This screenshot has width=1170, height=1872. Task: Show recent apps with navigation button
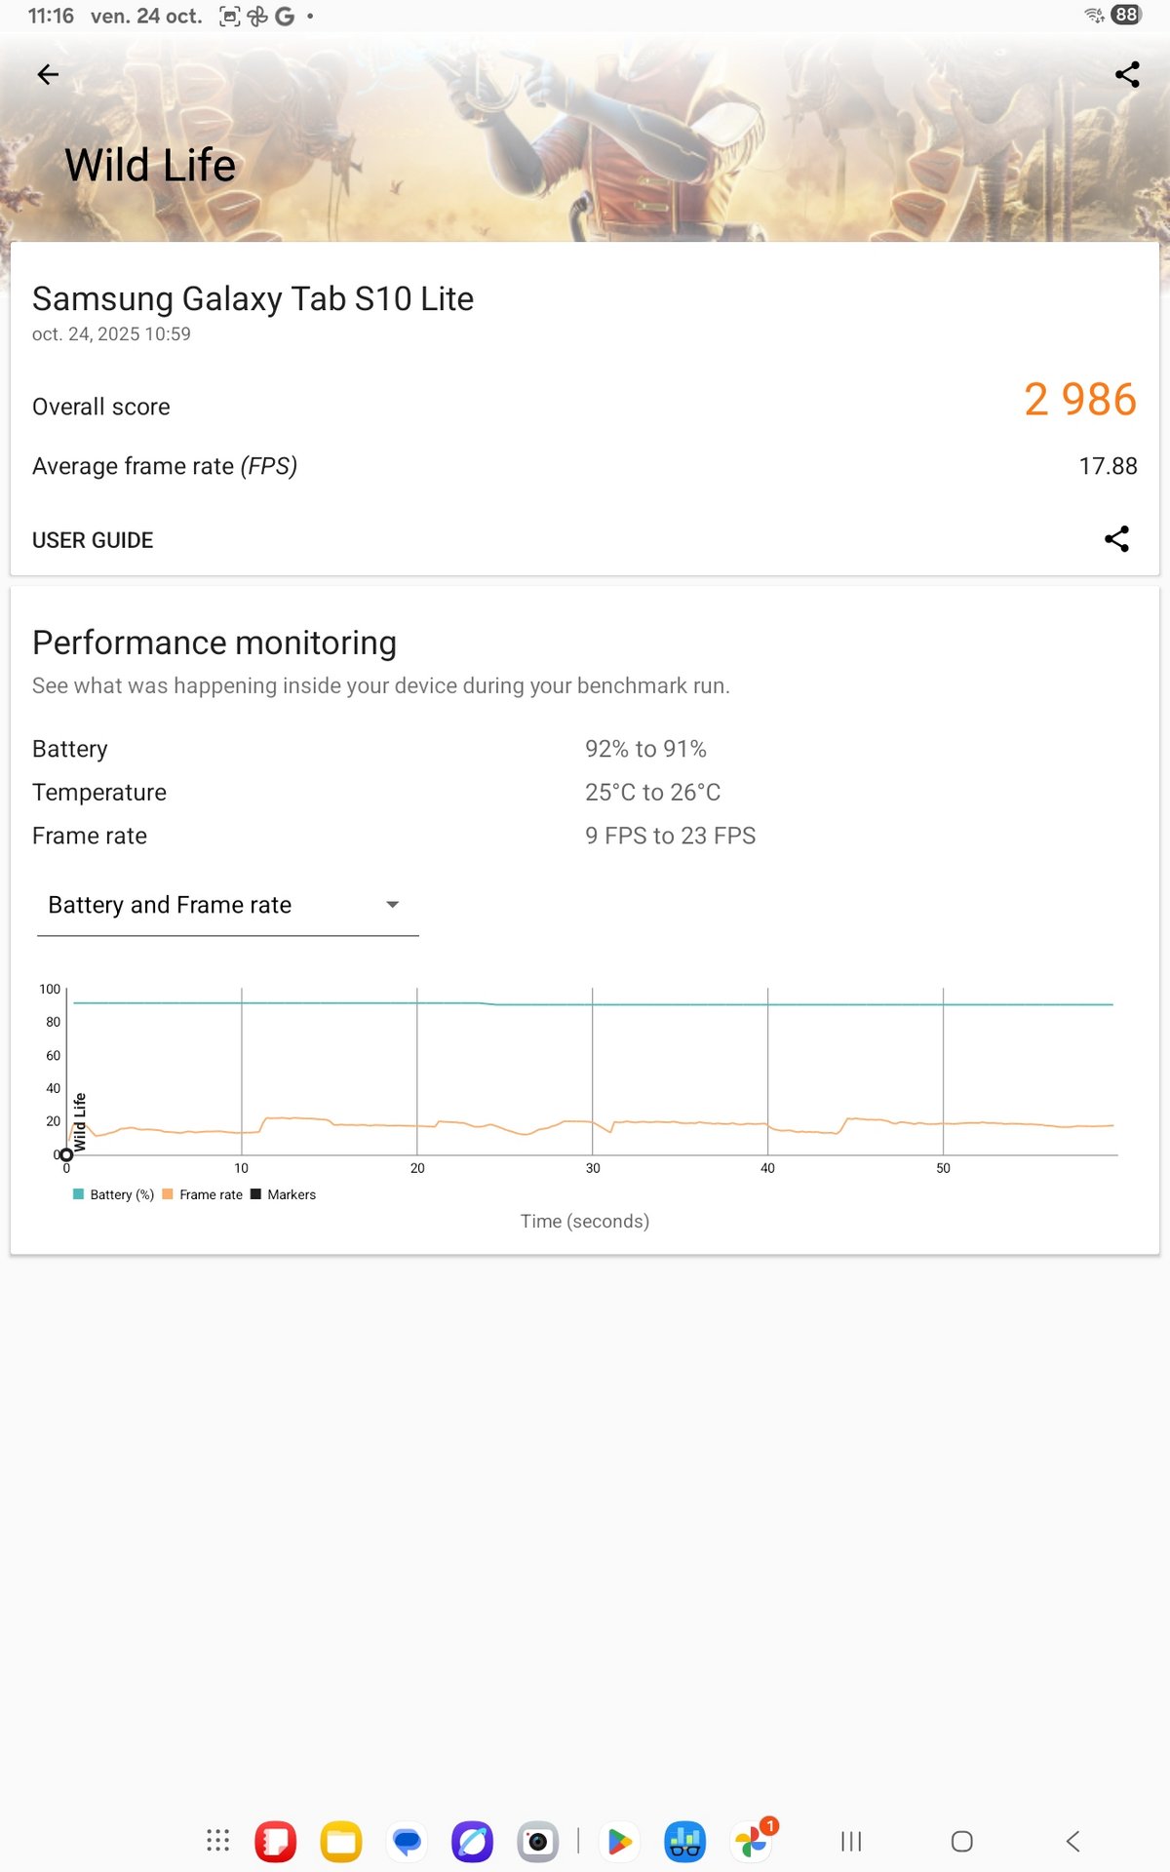coord(851,1841)
